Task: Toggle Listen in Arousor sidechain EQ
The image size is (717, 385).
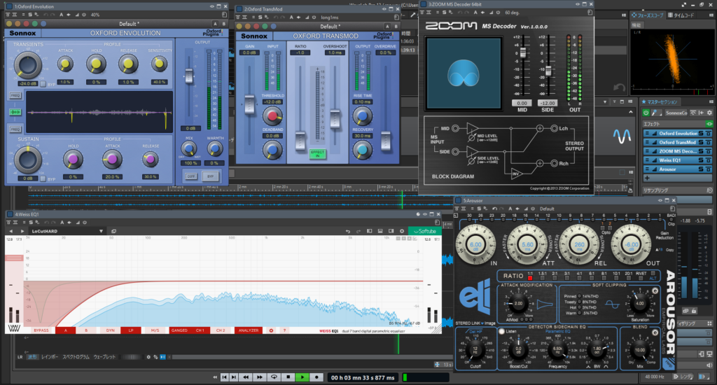Action: 500,332
